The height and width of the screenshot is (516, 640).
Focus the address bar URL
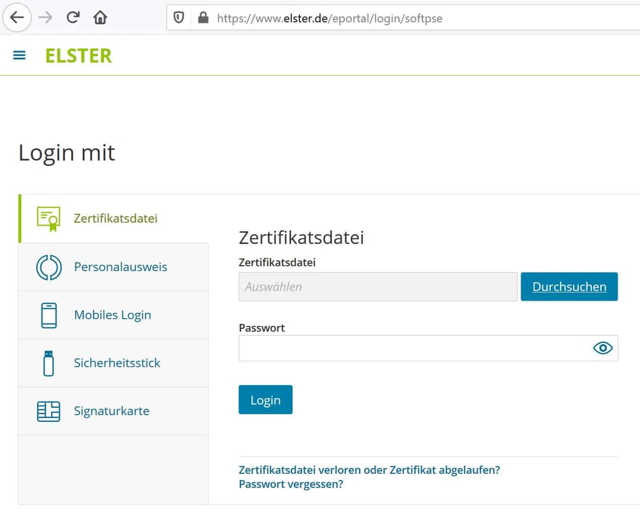coord(329,18)
